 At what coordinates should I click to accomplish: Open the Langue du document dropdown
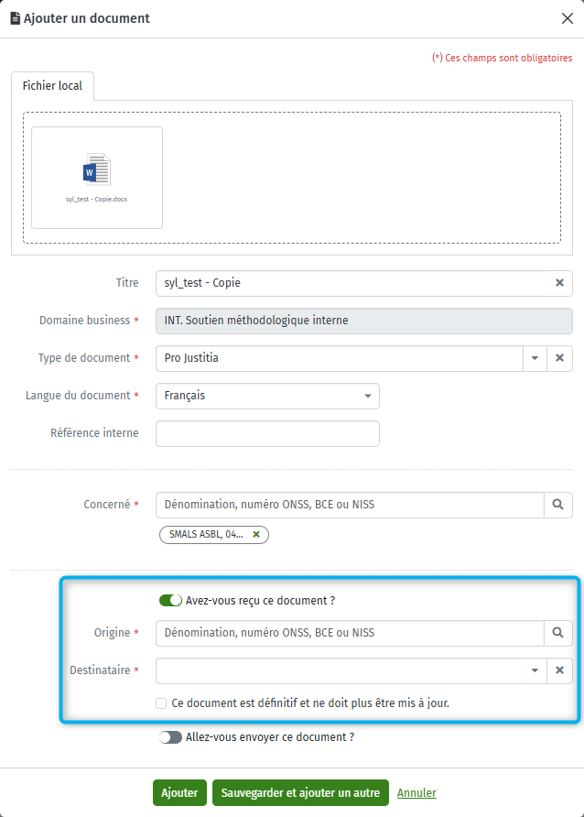(267, 396)
